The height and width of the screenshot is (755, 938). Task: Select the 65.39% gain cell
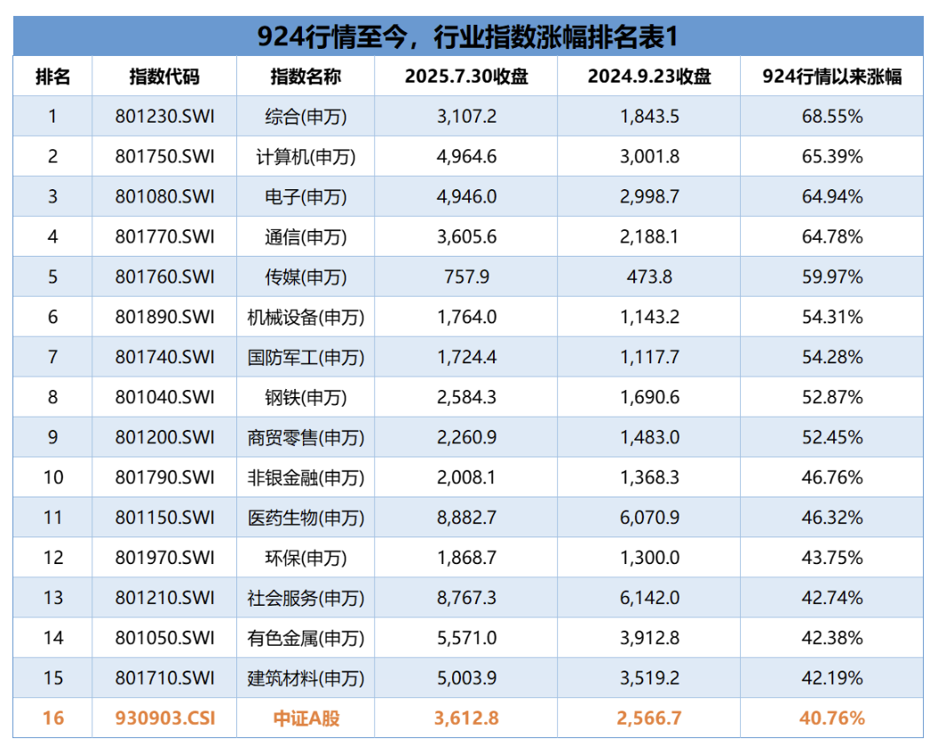click(x=832, y=156)
